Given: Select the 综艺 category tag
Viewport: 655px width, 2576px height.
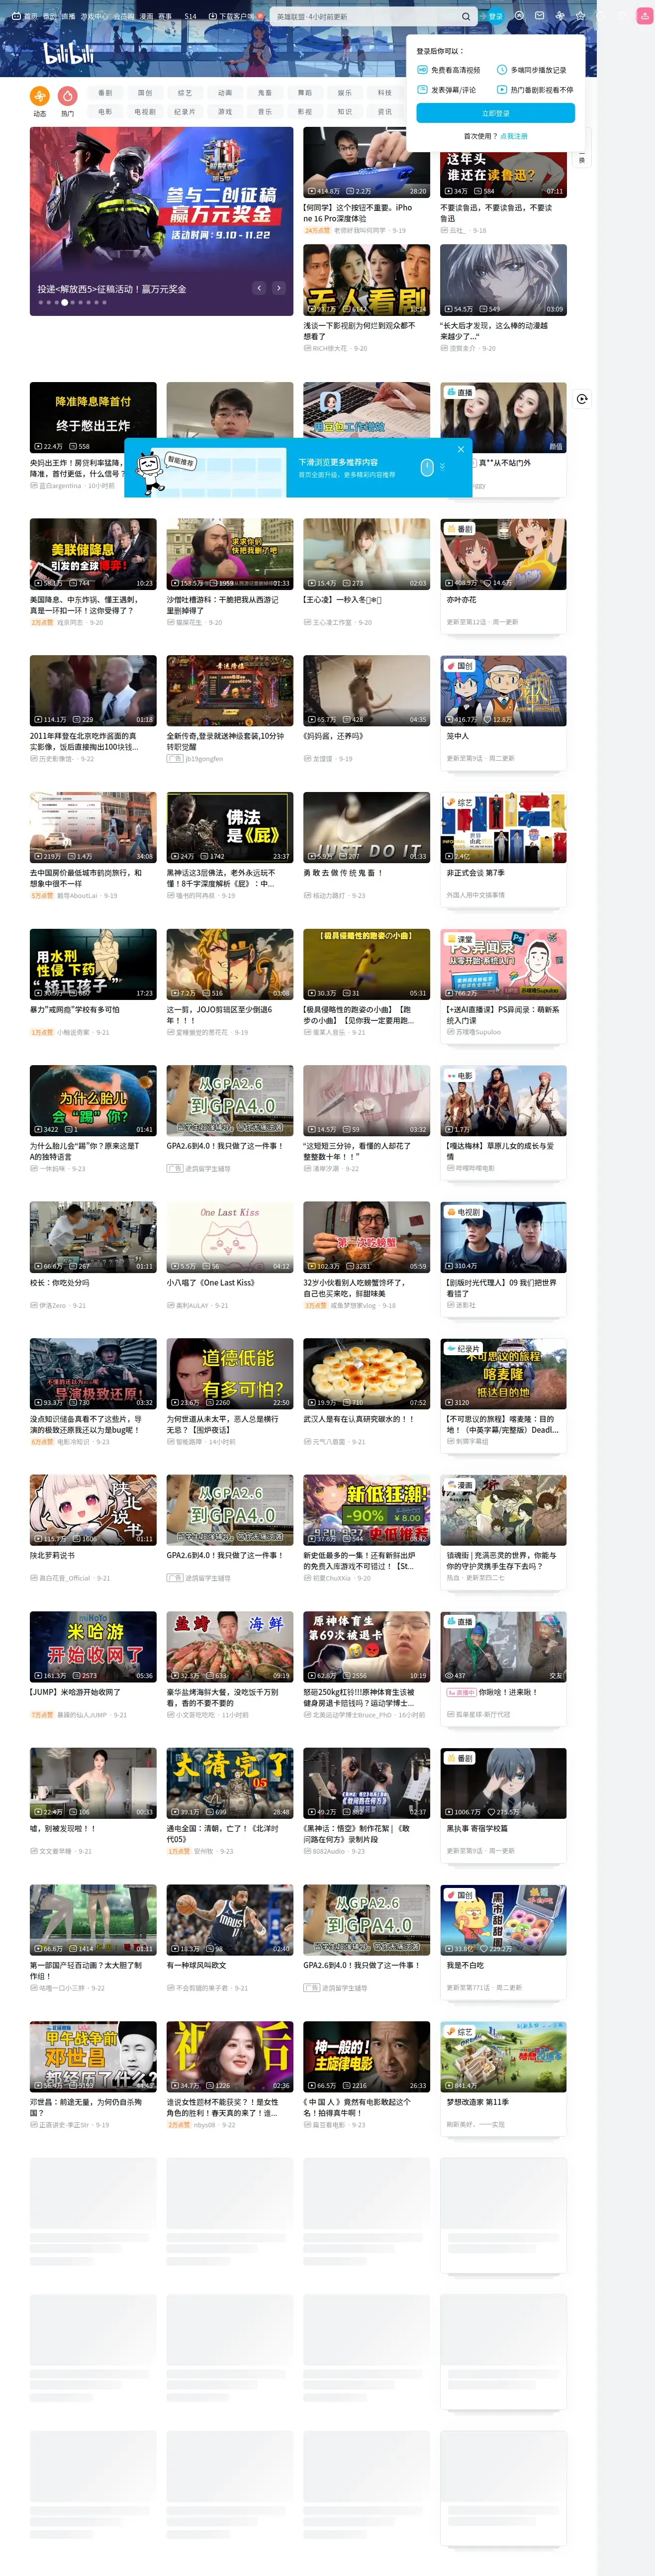Looking at the screenshot, I should click(185, 93).
